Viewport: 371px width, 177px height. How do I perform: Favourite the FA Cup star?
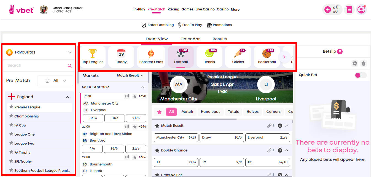coord(11,125)
